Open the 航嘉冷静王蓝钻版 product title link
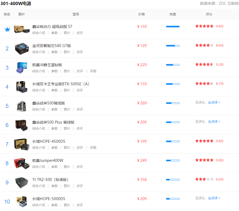 [47, 65]
